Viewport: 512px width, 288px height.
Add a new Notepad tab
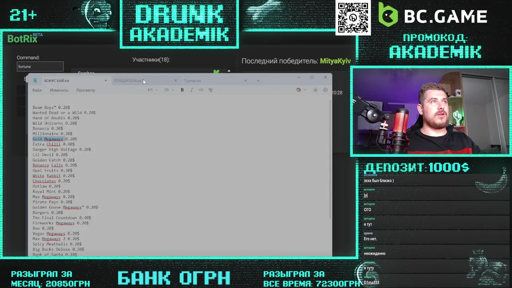tap(258, 80)
